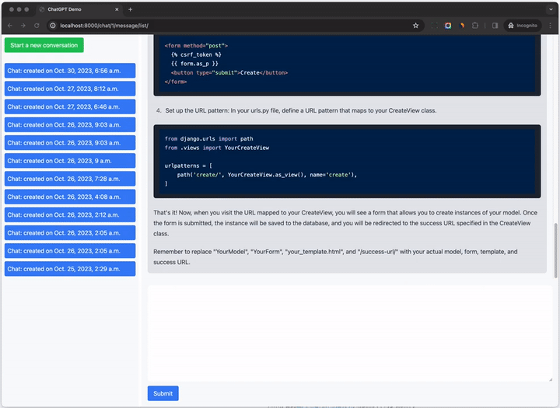Screen dimensions: 560x408
Task: Open a new browser tab
Action: [131, 9]
